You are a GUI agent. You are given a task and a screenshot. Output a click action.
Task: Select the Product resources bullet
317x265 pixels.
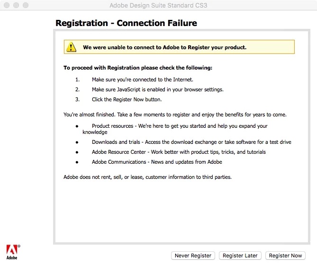point(175,129)
